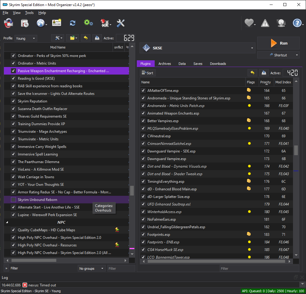Screen dimensions: 306x294
Task: Uncheck Animated Weapon Enchants.esp plugin
Action: [143, 113]
